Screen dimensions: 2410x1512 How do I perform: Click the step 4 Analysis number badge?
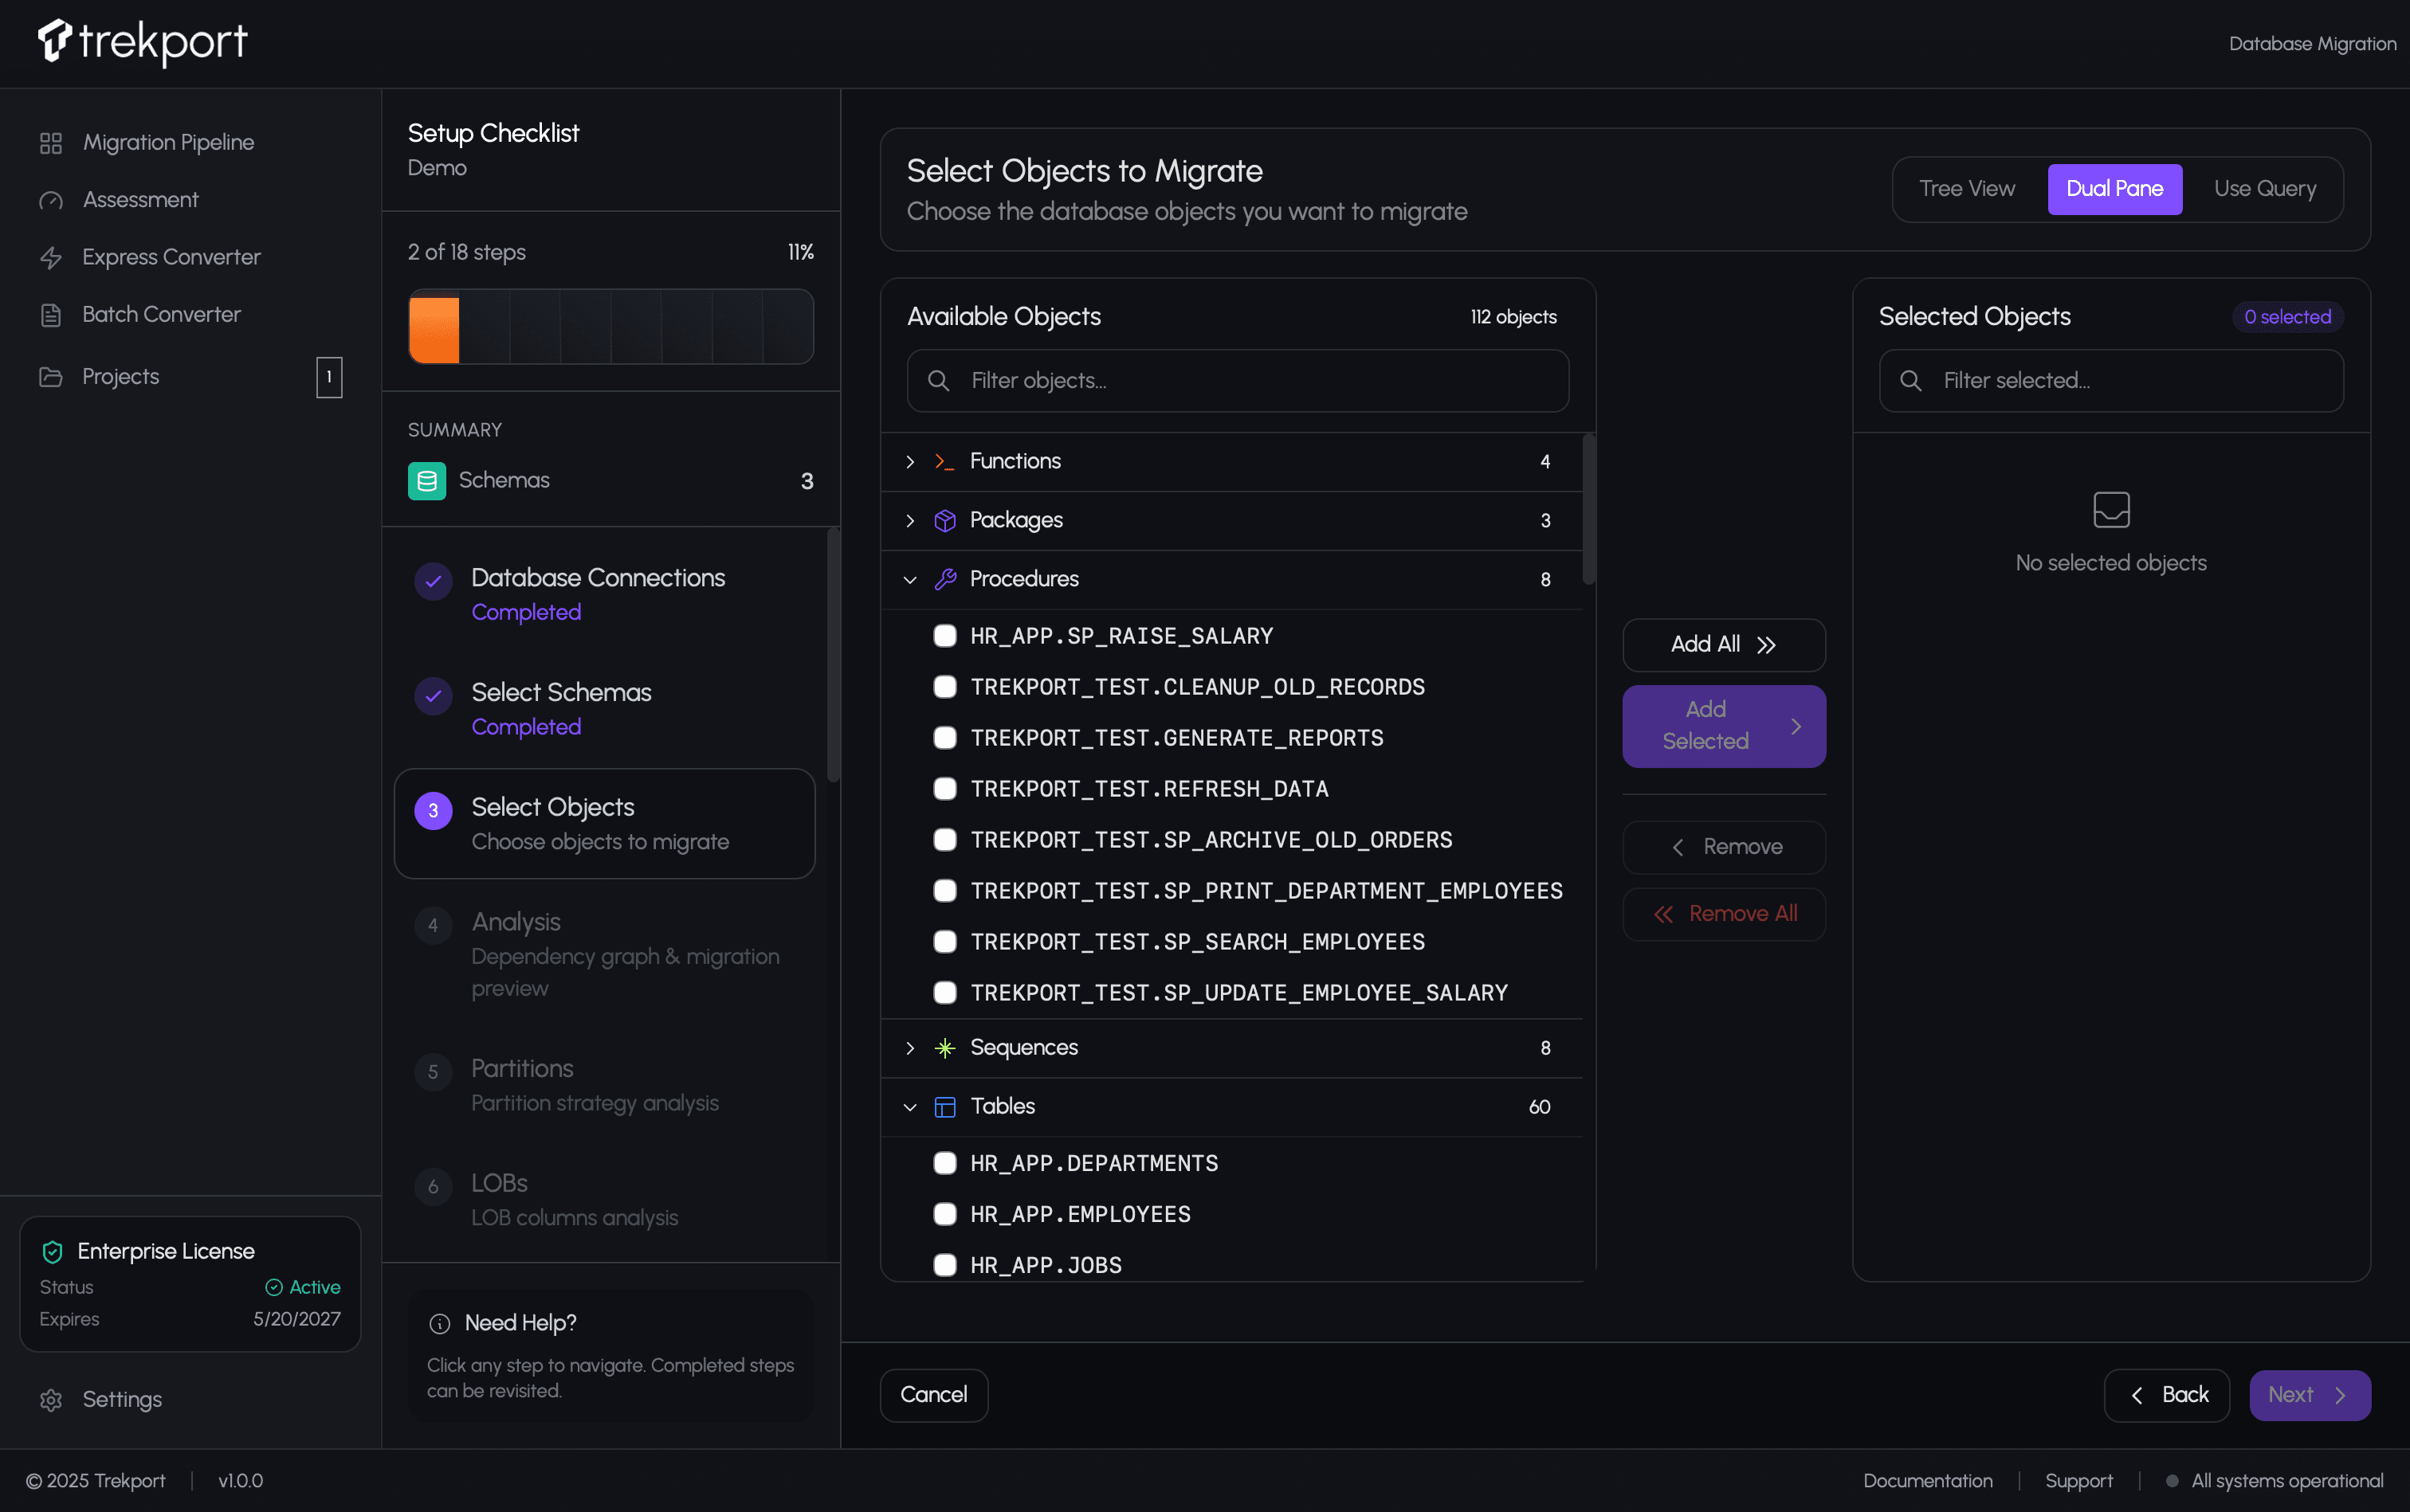click(434, 926)
